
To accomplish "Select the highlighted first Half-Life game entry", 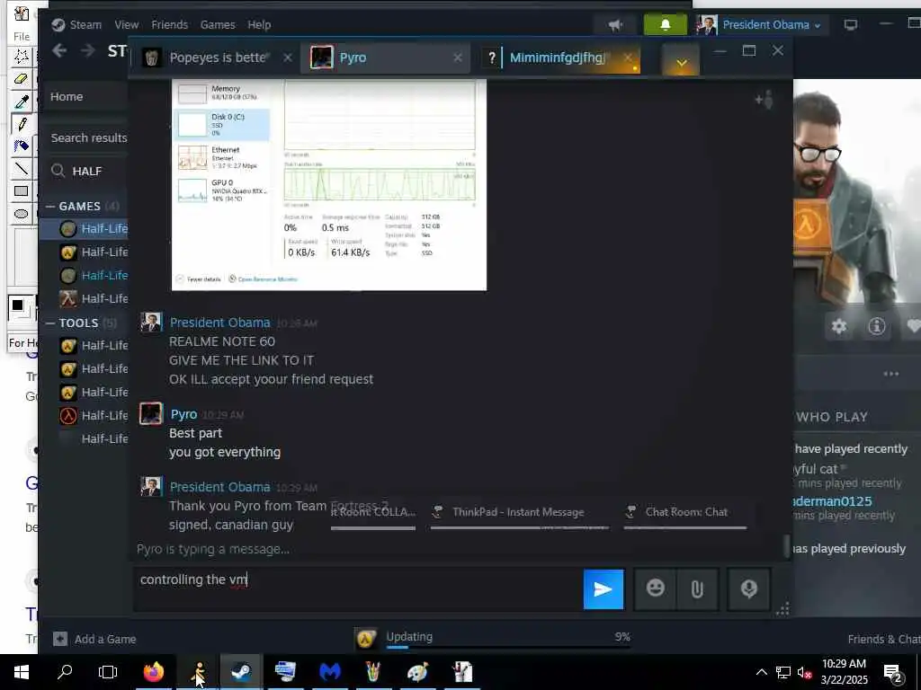I will coord(84,229).
